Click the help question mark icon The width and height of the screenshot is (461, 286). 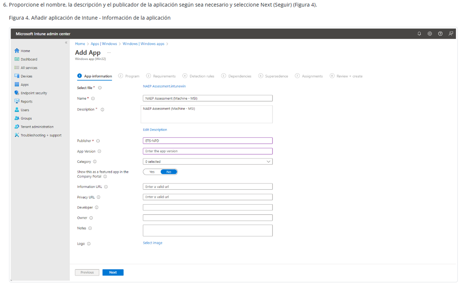[440, 34]
